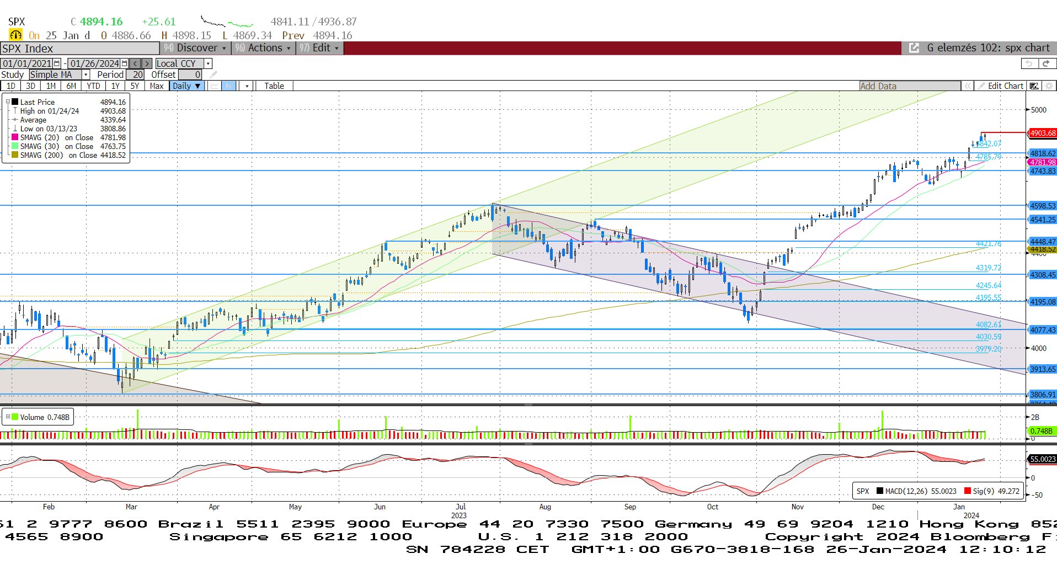Select the YTD range tab
This screenshot has height=580, width=1057.
coord(93,86)
